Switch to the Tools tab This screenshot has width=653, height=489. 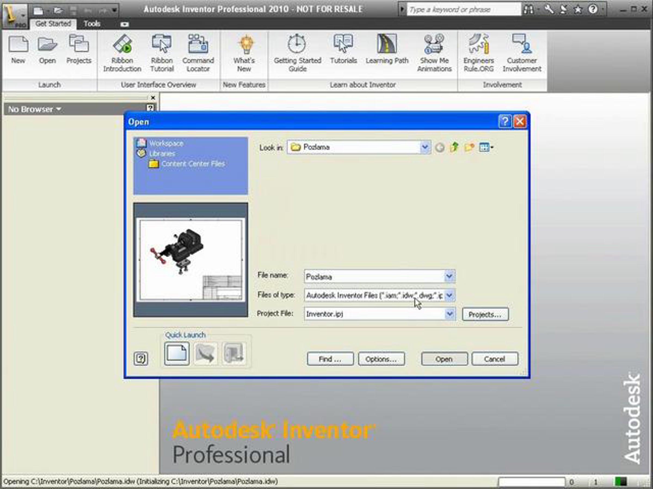[92, 24]
